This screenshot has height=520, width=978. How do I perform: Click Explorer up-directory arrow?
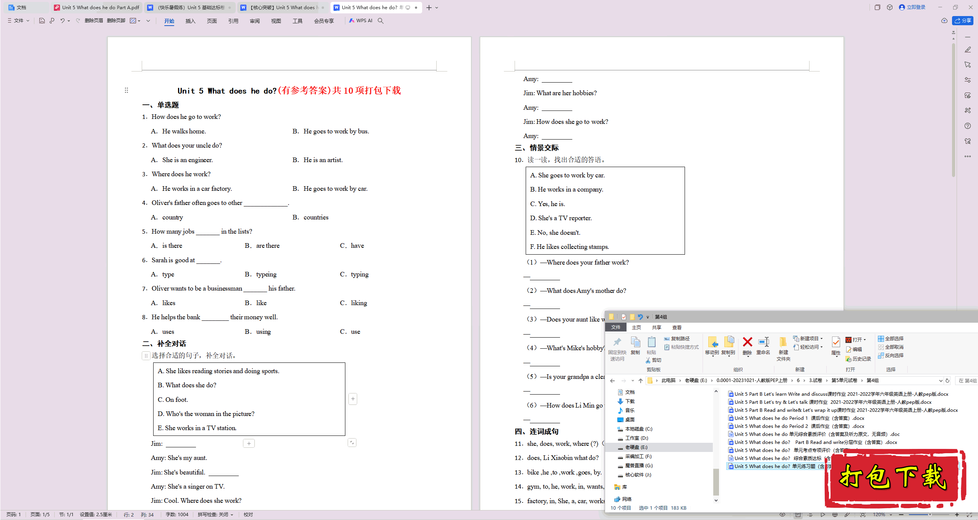[641, 380]
